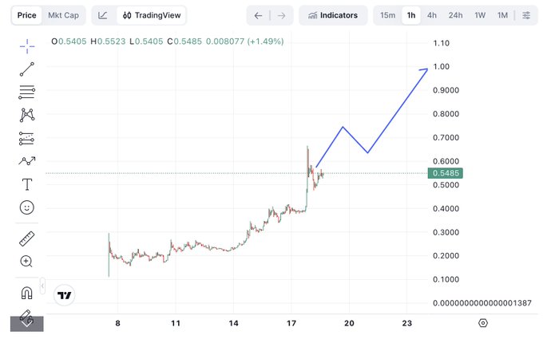This screenshot has height=347, width=543.
Task: Click the date label 8 on time axis
Action: pyautogui.click(x=117, y=324)
